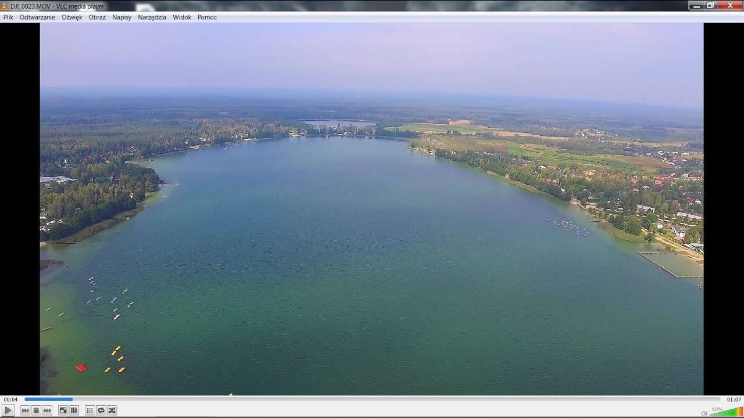Open the Widok menu
The width and height of the screenshot is (744, 418).
click(182, 17)
